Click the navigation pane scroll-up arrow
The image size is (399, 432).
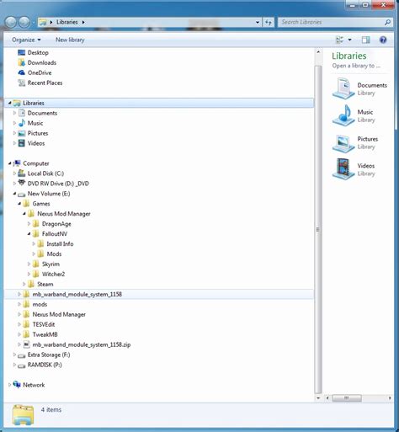pos(318,52)
